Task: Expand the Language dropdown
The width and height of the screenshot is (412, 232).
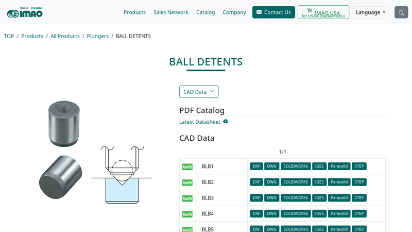Action: click(370, 12)
